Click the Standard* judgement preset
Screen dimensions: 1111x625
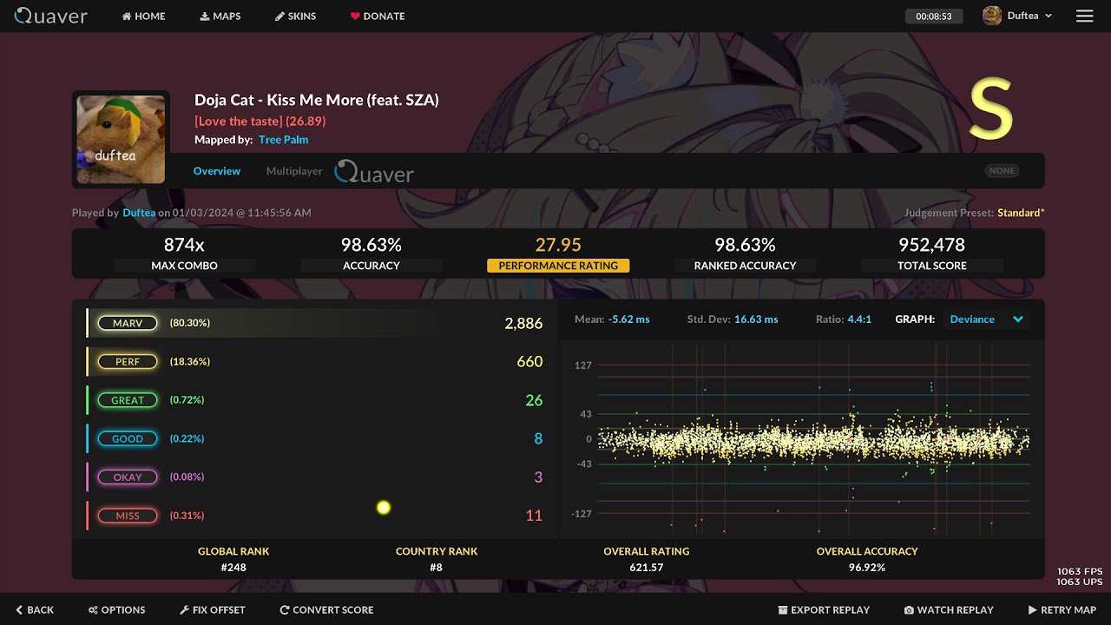[x=1021, y=213]
